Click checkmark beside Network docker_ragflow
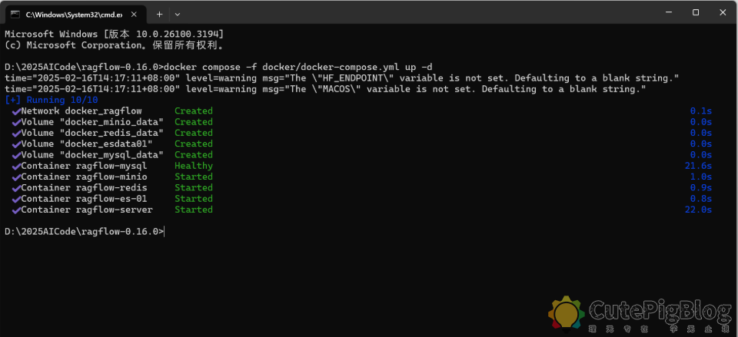This screenshot has width=738, height=337. [15, 111]
